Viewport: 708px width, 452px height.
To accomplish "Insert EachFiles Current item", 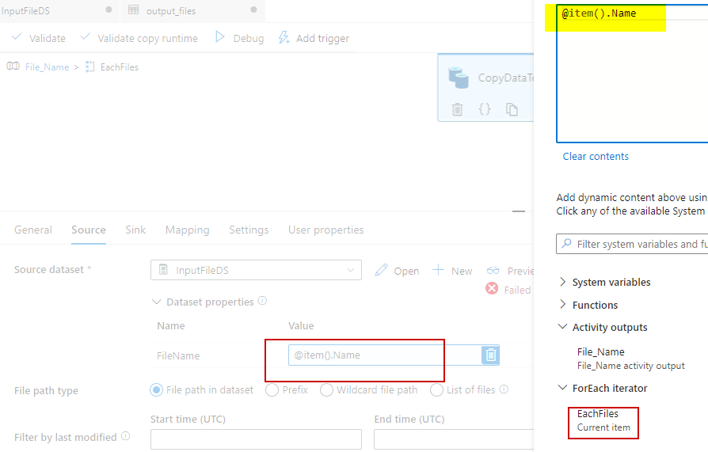I will click(x=603, y=420).
